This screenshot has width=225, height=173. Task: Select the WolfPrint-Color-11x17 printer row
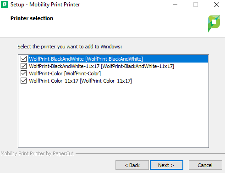click(80, 81)
